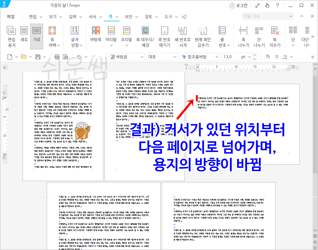This screenshot has width=318, height=250.
Task: Open the 파일 menu
Action: [x=10, y=16]
